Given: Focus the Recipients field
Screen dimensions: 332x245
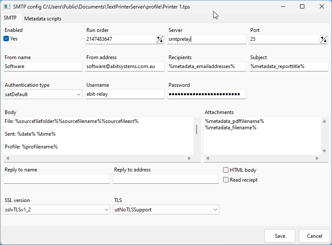Looking at the screenshot, I should (207, 66).
